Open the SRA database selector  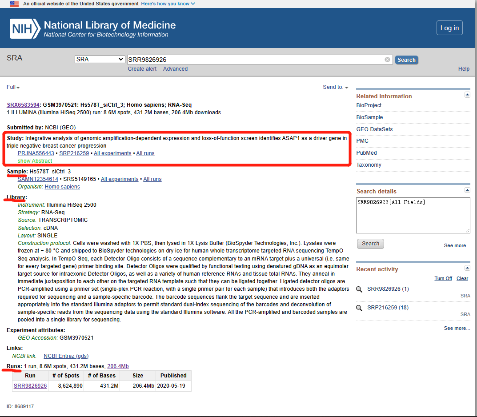[x=100, y=59]
